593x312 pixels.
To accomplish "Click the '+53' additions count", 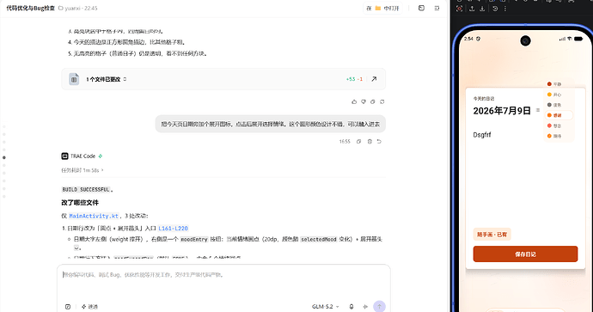I will point(351,79).
